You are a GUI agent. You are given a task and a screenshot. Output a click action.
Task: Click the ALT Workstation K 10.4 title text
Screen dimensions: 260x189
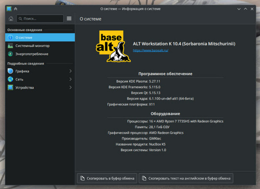coord(184,44)
